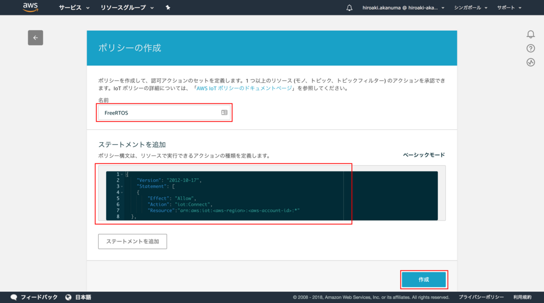544x303 pixels.
Task: Open フィードバック in the footer
Action: point(39,297)
